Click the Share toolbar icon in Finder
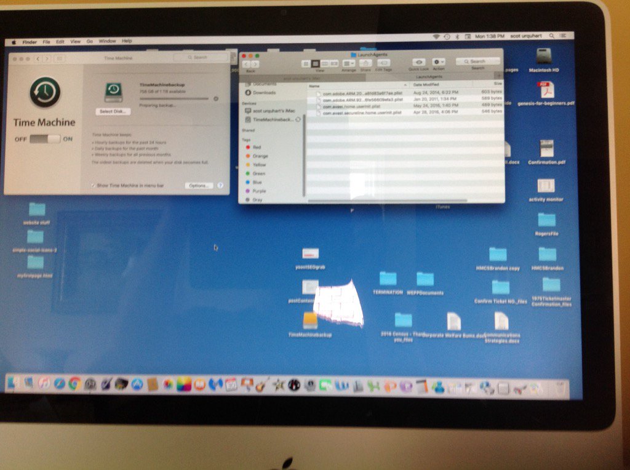Screen dimensions: 630x470 (x=365, y=63)
